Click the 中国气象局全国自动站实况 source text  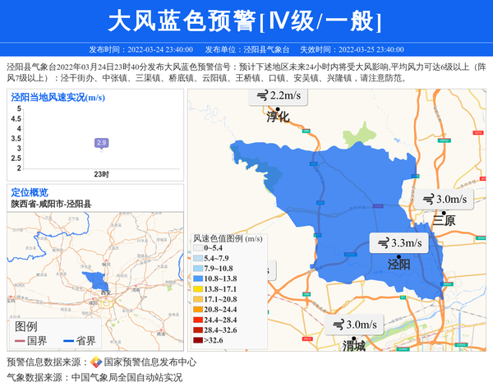(x=127, y=378)
